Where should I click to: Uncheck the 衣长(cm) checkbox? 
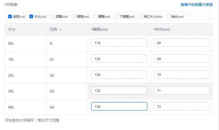coord(31,17)
